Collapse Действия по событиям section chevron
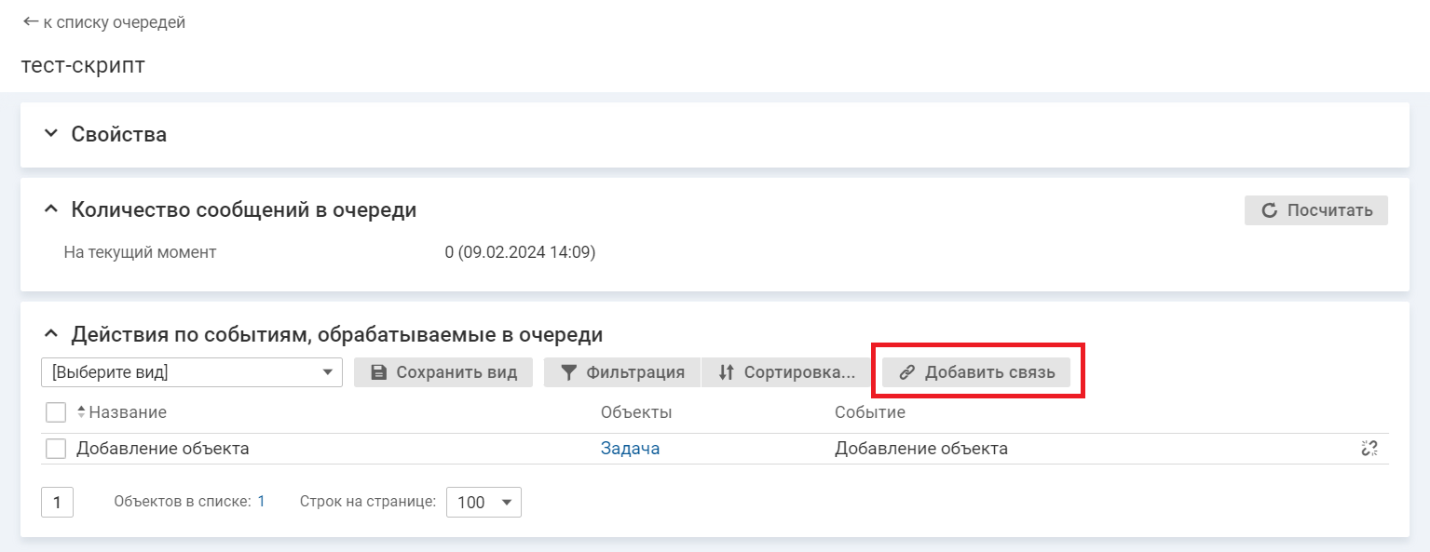This screenshot has width=1430, height=552. 51,335
